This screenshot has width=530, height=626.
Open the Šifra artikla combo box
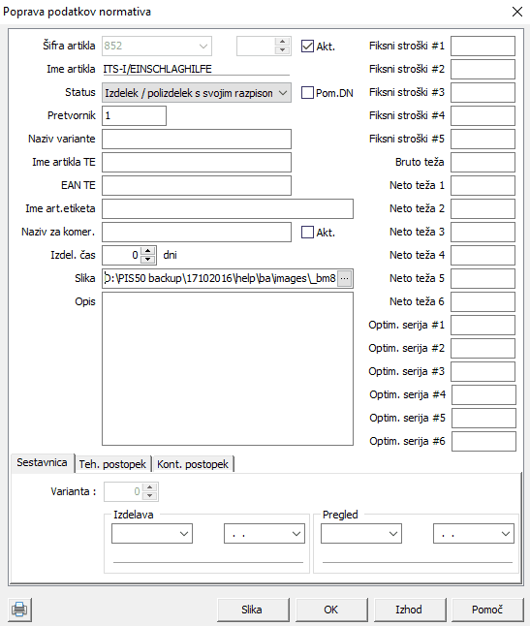(157, 46)
